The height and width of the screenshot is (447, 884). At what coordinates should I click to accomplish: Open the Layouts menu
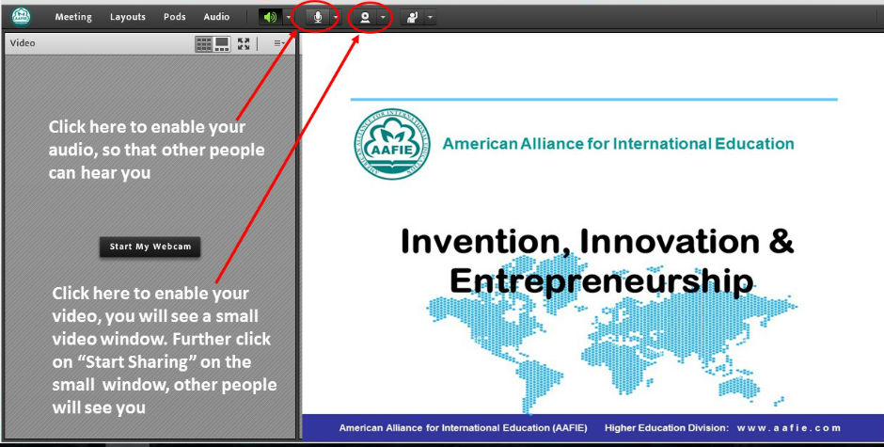[127, 17]
